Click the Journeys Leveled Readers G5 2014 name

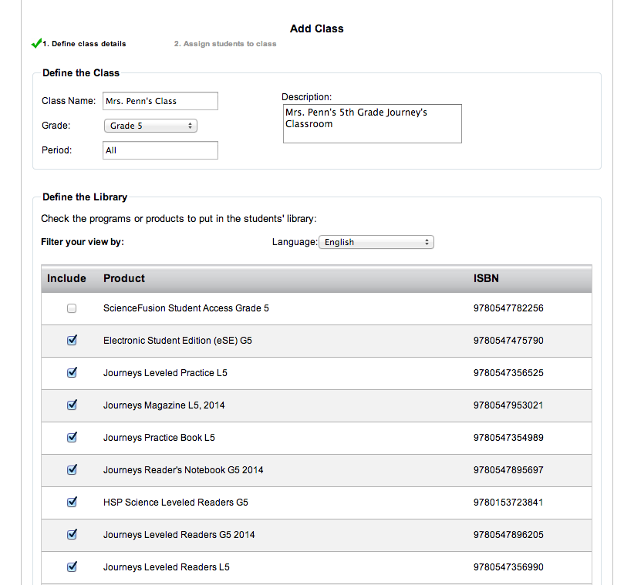179,534
